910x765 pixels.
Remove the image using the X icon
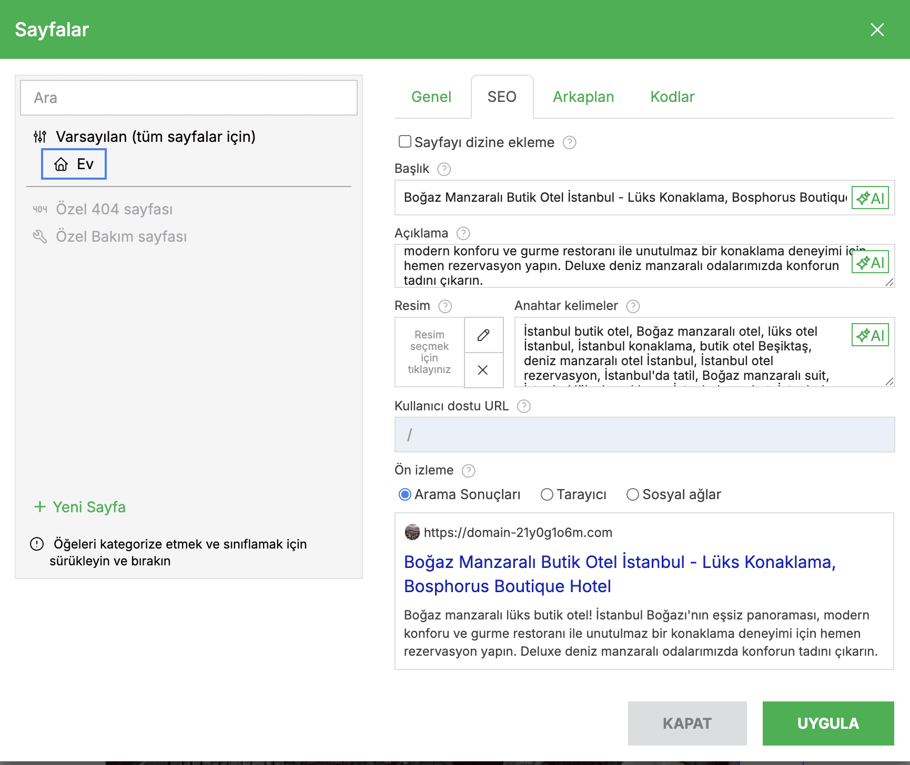(x=483, y=370)
